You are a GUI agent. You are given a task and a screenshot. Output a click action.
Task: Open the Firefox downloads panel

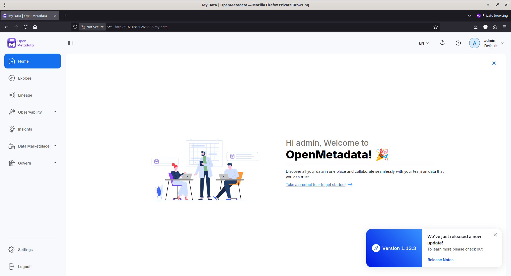pos(476,27)
